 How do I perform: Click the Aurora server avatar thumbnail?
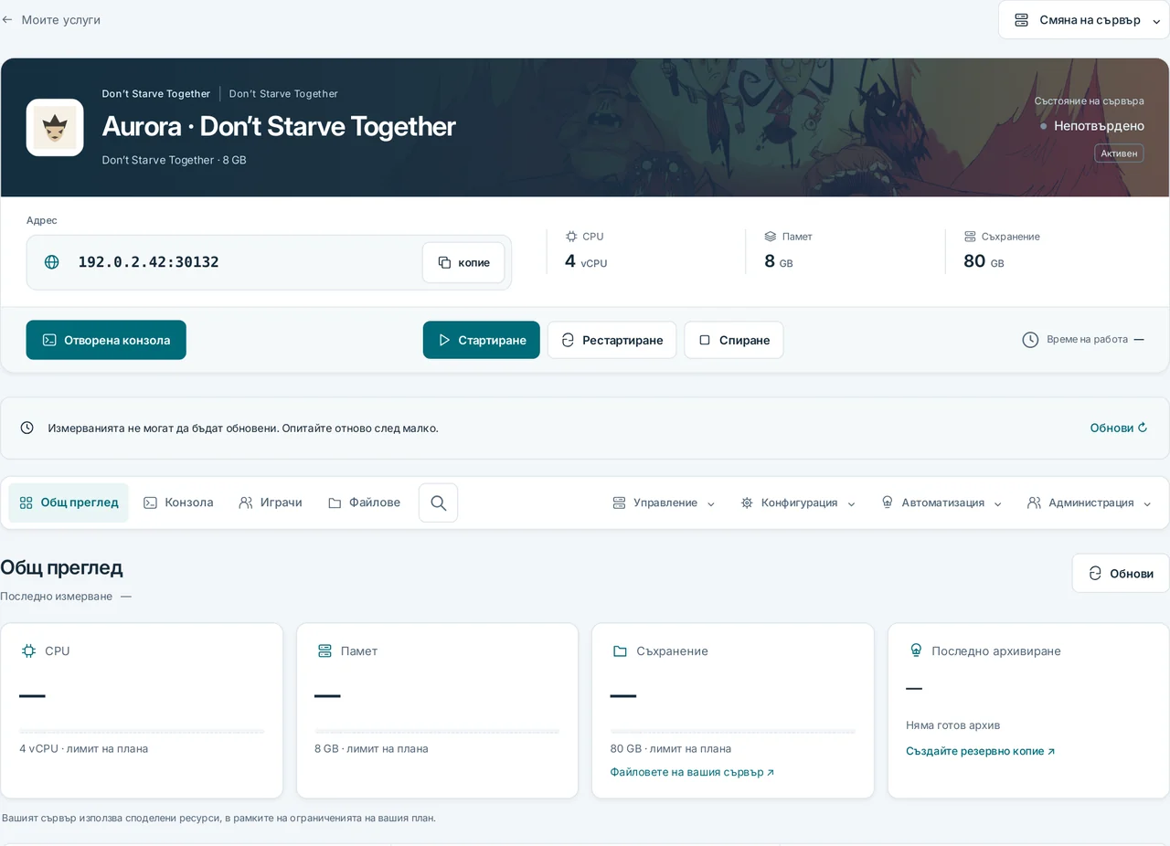pyautogui.click(x=55, y=127)
